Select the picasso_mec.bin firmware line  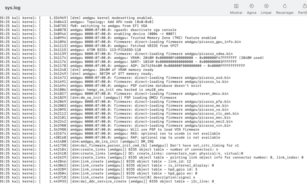pos(115,117)
